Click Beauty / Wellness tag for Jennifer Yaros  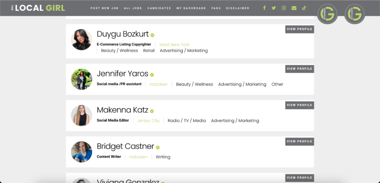[x=194, y=84]
